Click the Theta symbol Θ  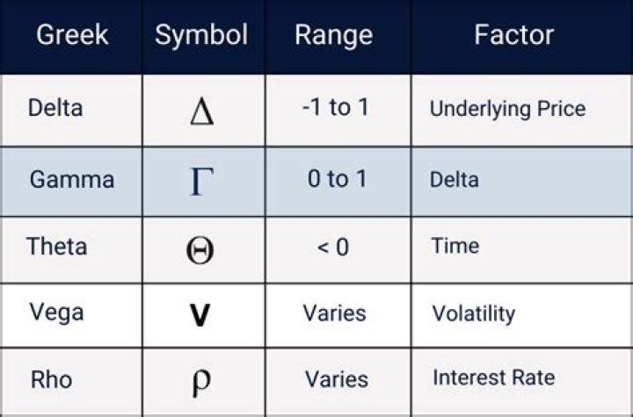click(x=200, y=250)
